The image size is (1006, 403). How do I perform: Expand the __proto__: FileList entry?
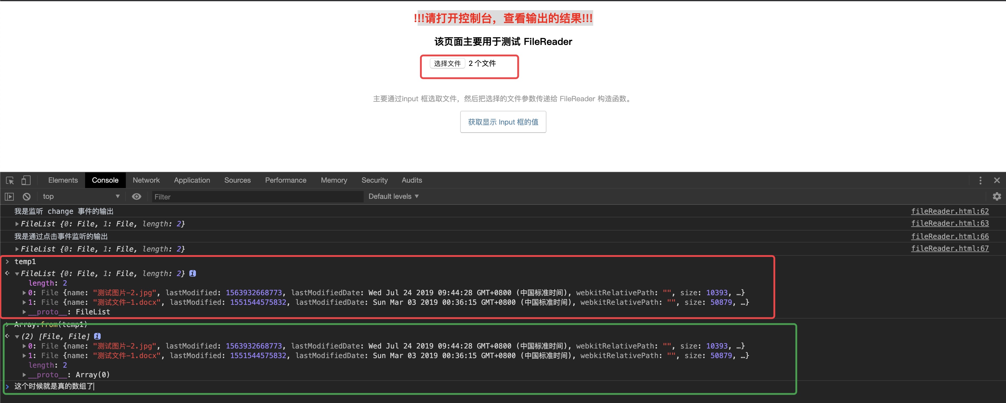coord(24,312)
